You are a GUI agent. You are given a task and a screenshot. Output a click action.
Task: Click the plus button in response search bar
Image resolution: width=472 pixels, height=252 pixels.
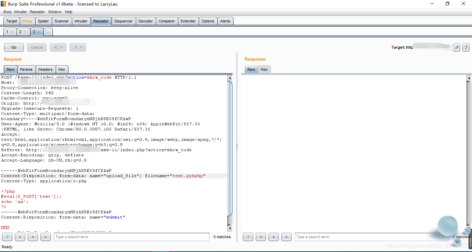274,237
